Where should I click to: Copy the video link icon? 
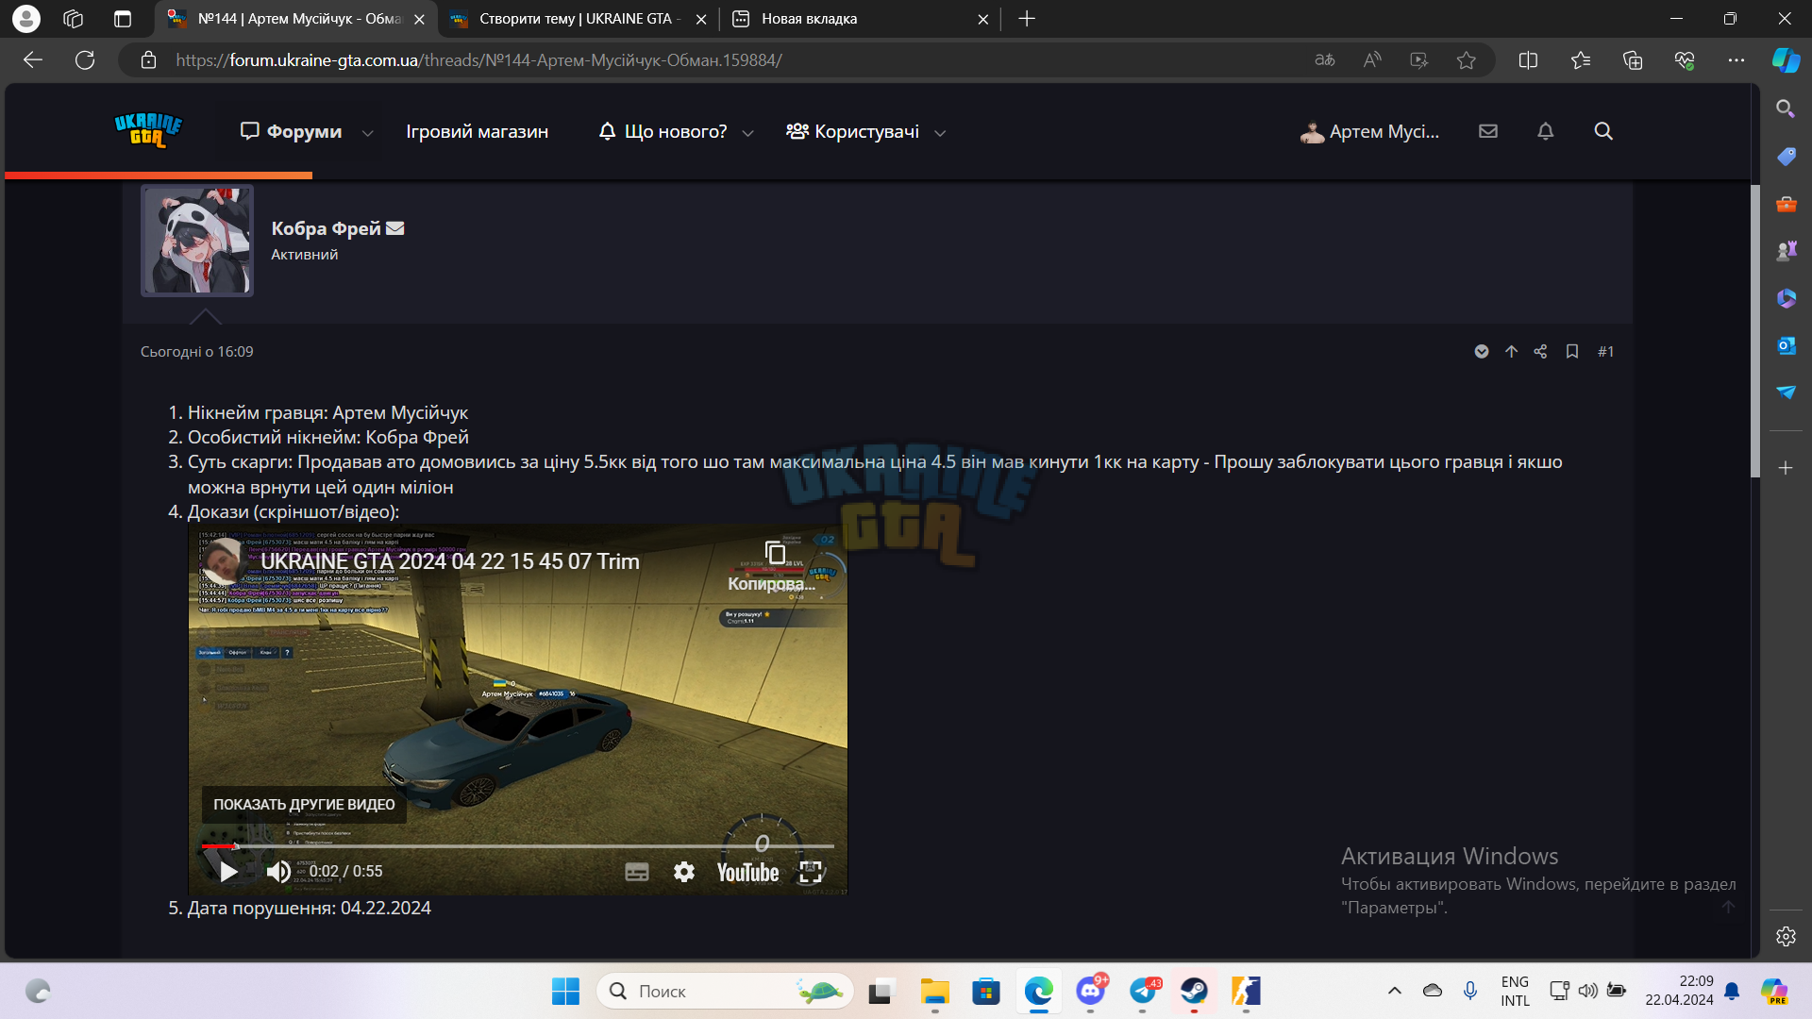pyautogui.click(x=775, y=554)
